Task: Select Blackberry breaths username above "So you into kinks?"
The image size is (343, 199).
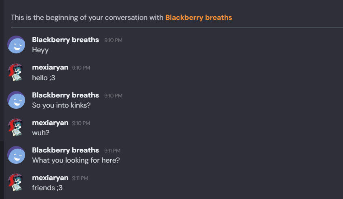Action: pos(65,95)
